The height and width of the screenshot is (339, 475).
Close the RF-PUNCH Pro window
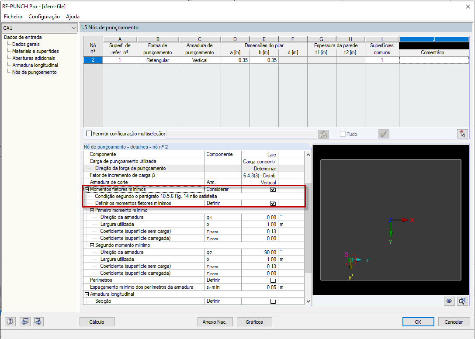tap(468, 7)
